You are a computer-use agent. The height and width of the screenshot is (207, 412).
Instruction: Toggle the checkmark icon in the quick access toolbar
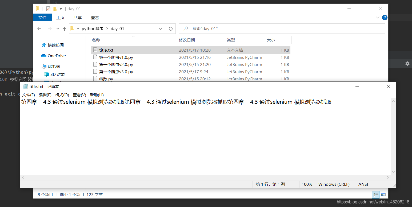pyautogui.click(x=48, y=9)
